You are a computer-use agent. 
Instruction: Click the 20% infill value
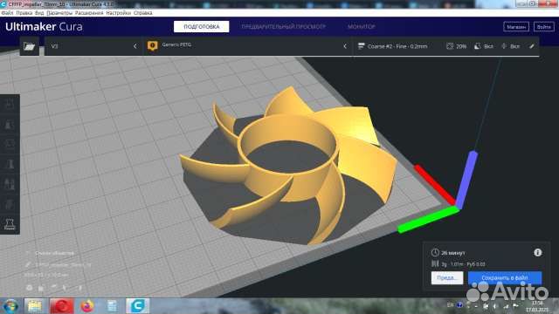point(461,46)
